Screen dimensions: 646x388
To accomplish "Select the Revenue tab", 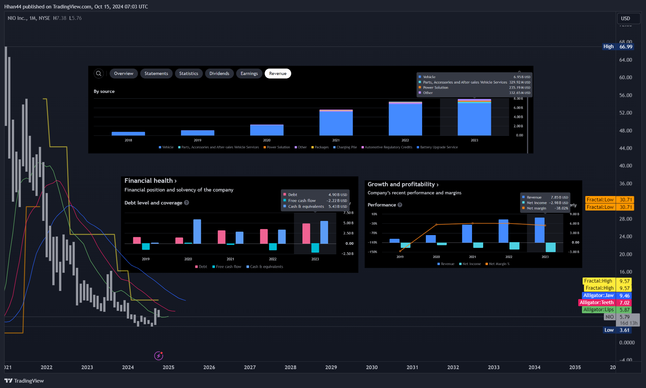I will (278, 73).
